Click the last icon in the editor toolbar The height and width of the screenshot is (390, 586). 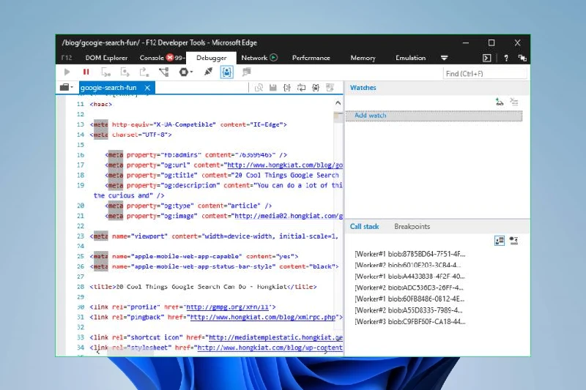[330, 88]
